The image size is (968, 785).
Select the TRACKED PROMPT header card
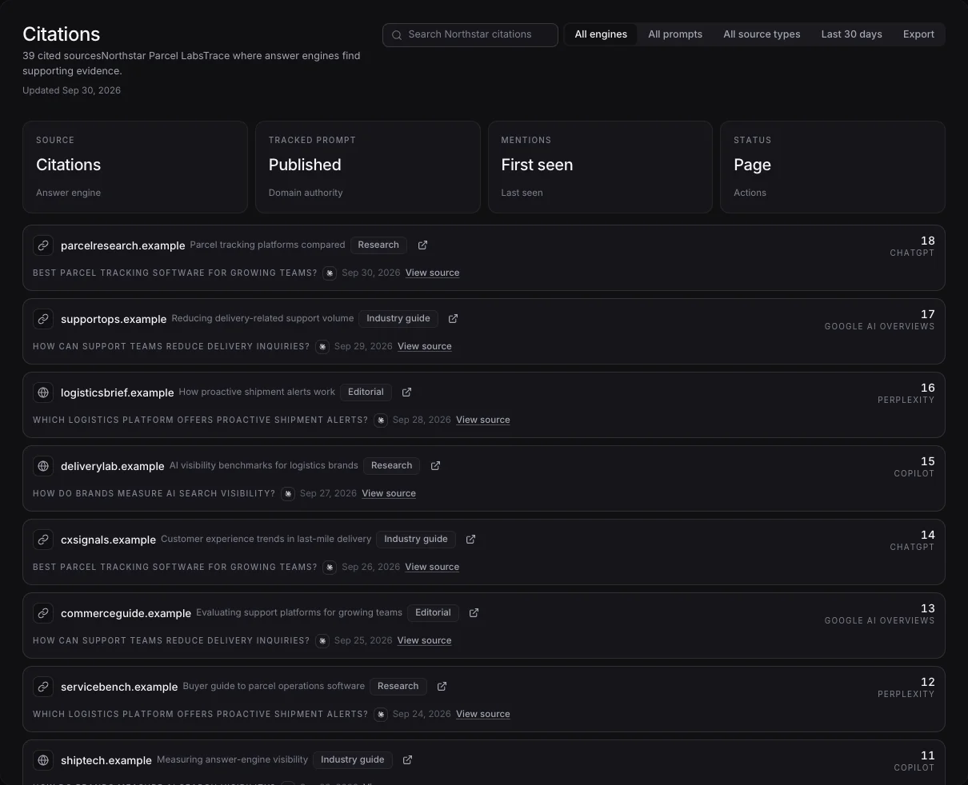pyautogui.click(x=368, y=167)
